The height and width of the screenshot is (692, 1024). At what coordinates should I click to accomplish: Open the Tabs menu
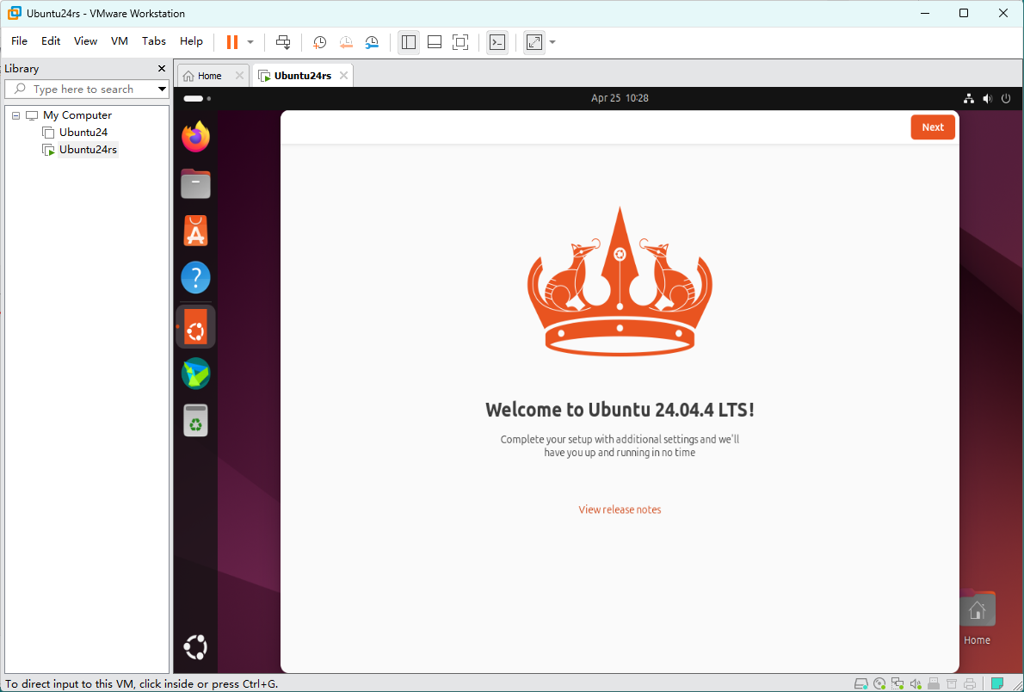[x=154, y=41]
